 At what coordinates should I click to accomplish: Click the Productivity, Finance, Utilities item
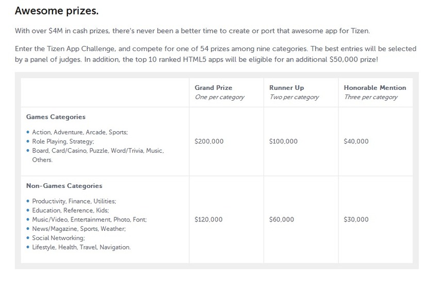click(74, 201)
